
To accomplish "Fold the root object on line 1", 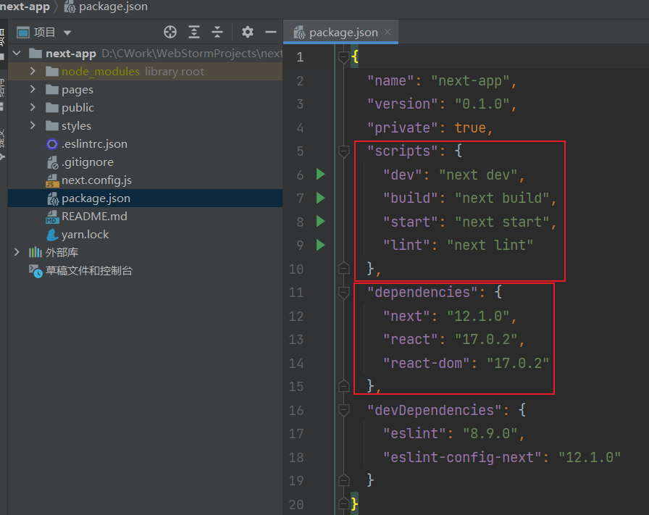I will tap(343, 57).
